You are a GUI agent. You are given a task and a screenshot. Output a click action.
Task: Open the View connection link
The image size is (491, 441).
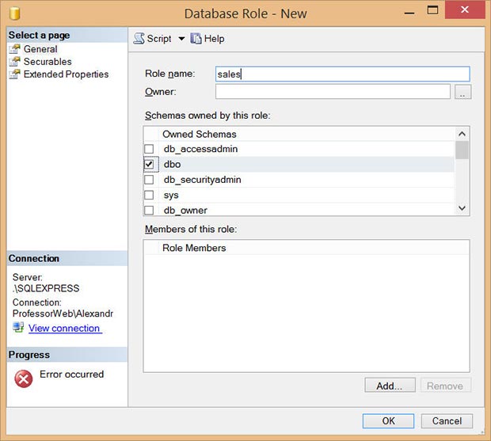click(x=65, y=328)
